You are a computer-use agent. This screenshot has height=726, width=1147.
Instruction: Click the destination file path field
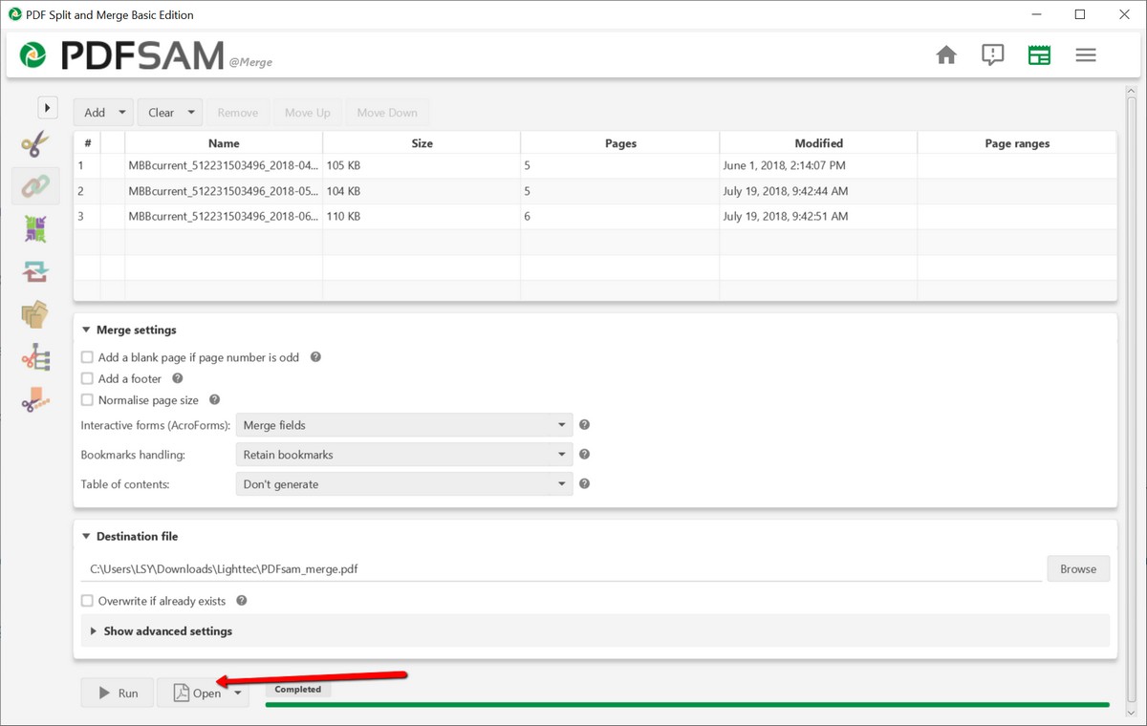(x=562, y=569)
